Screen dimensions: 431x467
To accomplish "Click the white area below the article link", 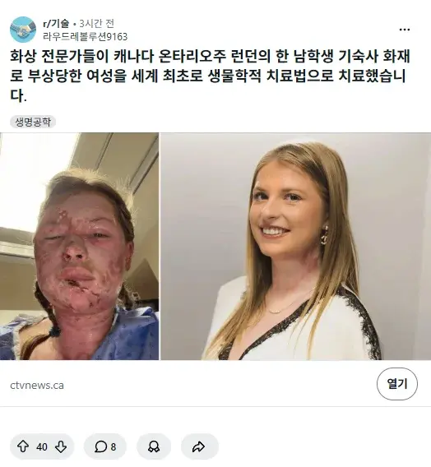I will [215, 419].
